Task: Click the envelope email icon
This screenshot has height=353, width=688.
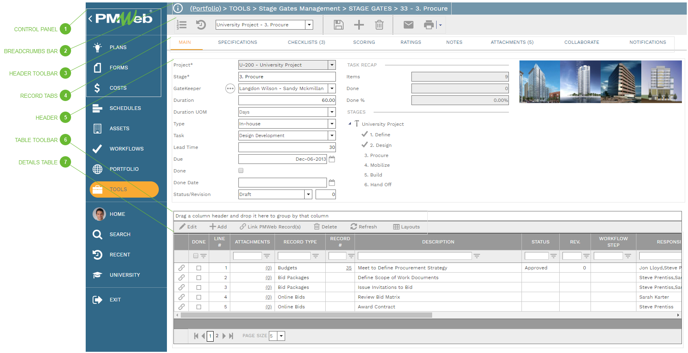Action: [408, 25]
